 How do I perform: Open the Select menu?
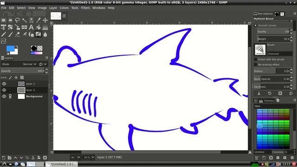tap(21, 8)
